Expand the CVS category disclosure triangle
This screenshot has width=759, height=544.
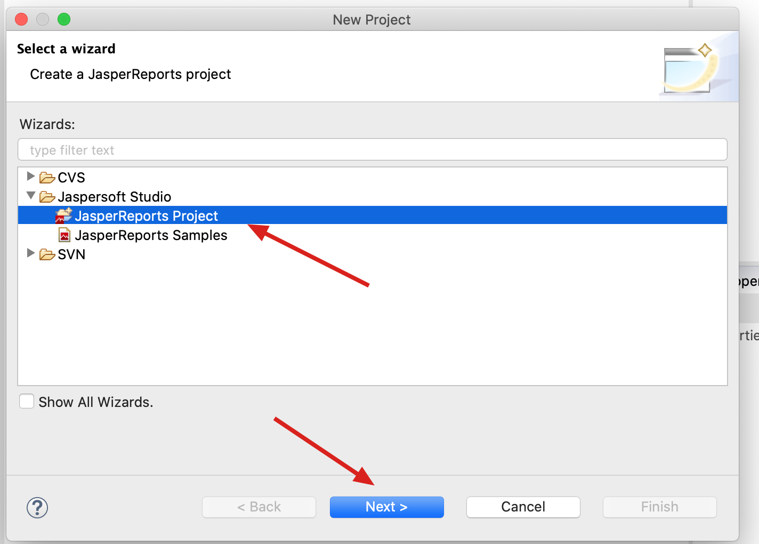click(30, 176)
